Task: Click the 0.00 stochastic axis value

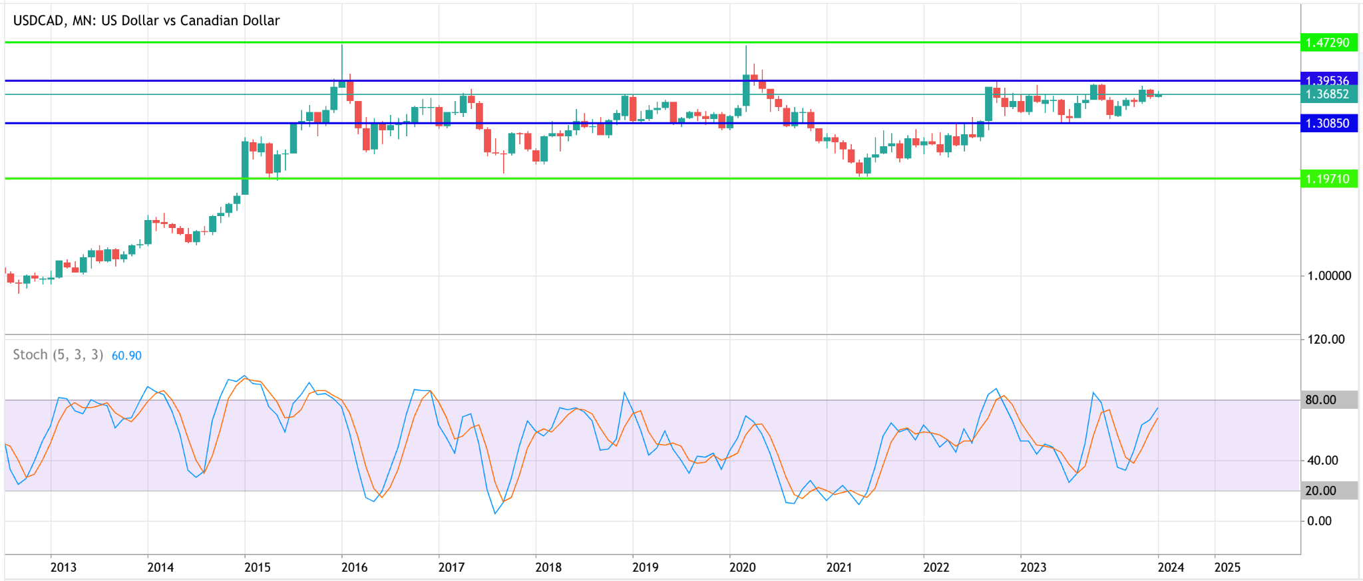Action: 1319,521
